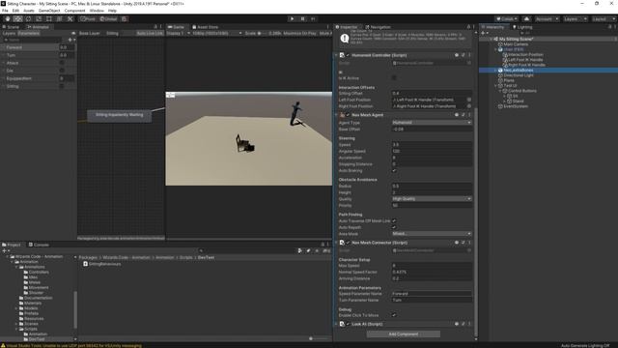Select Directional Light in Hierarchy
Image resolution: width=618 pixels, height=348 pixels.
pyautogui.click(x=519, y=75)
